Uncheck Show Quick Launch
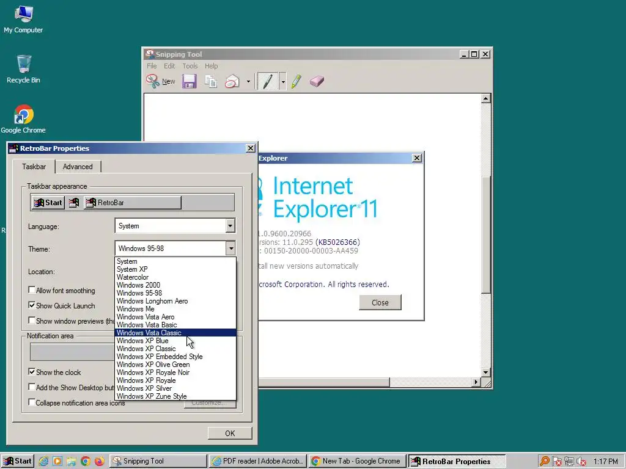 pos(32,305)
